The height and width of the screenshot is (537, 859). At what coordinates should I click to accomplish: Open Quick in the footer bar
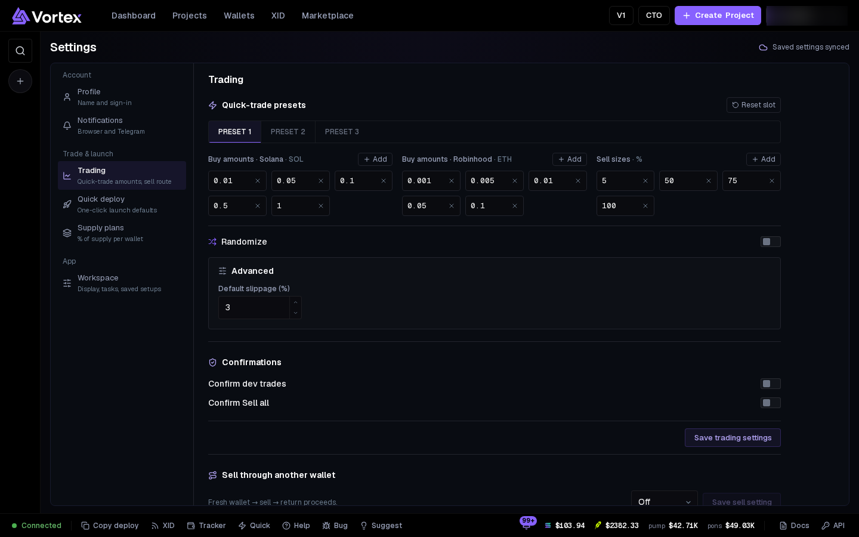tap(254, 526)
